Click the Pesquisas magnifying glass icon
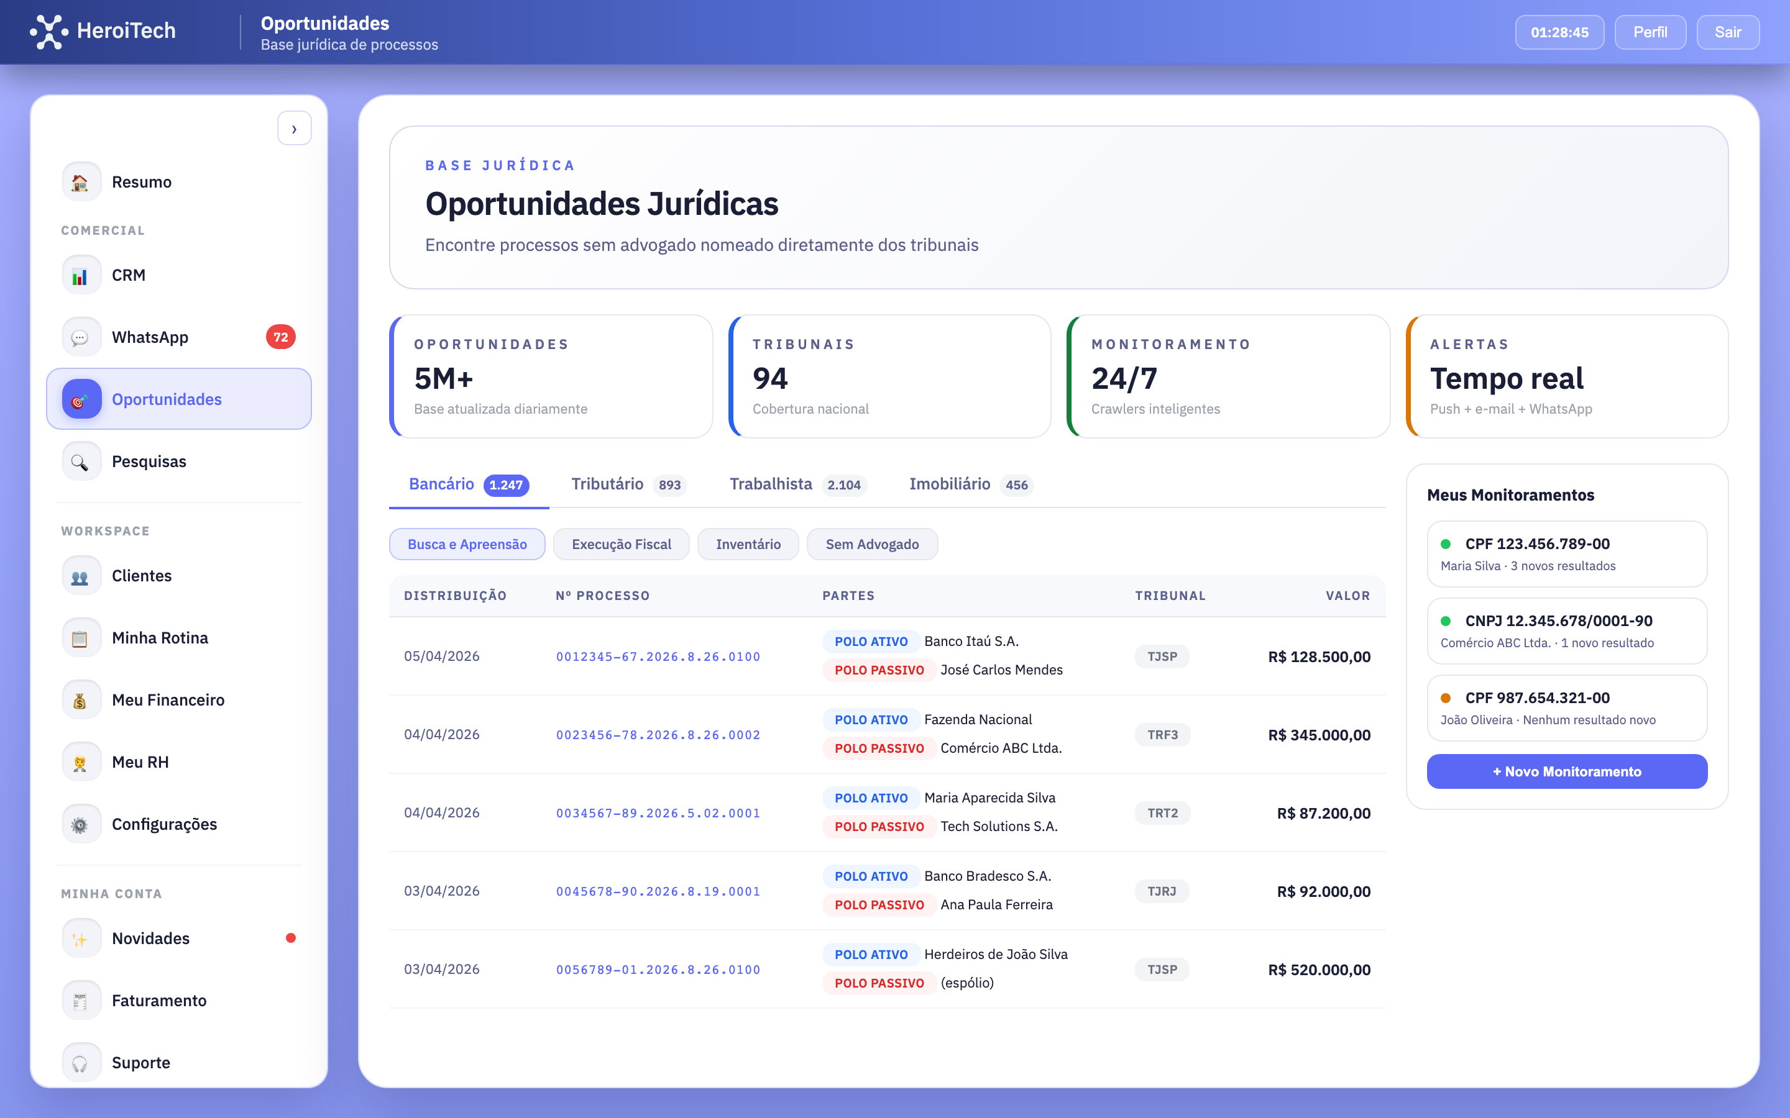 tap(81, 461)
